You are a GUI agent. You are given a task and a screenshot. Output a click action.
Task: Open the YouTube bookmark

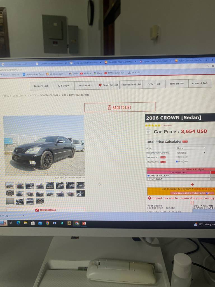pos(86,73)
